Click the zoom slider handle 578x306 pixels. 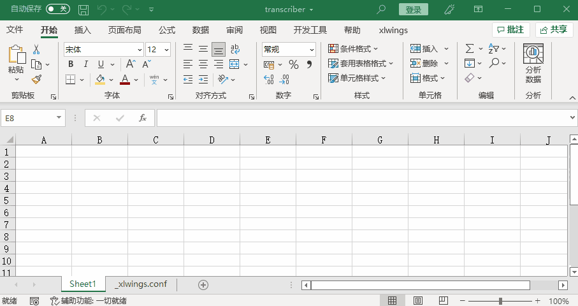(x=501, y=301)
